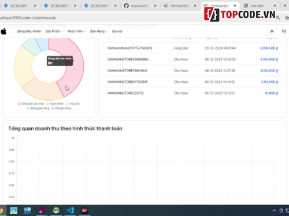
Task: Click the 3.112.000 đ amount link
Action: click(269, 82)
